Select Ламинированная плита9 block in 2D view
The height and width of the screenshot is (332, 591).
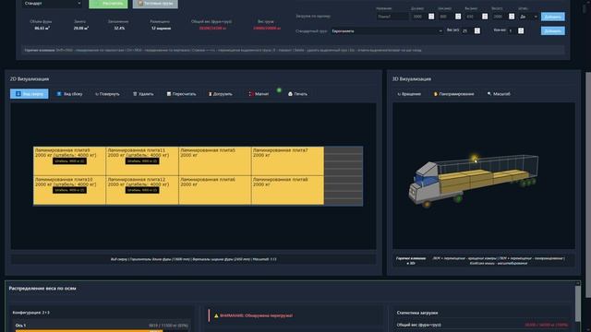coord(70,161)
